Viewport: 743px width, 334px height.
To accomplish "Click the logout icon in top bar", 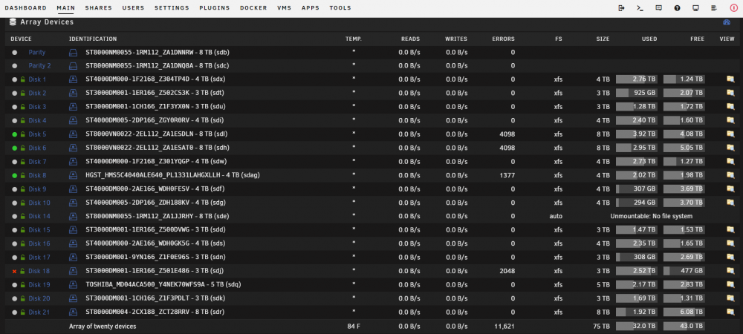I will (622, 8).
